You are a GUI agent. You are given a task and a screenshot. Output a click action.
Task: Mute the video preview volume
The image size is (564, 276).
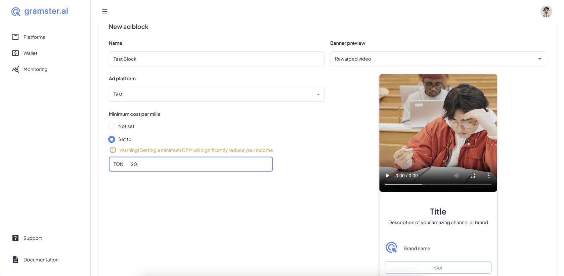(457, 176)
